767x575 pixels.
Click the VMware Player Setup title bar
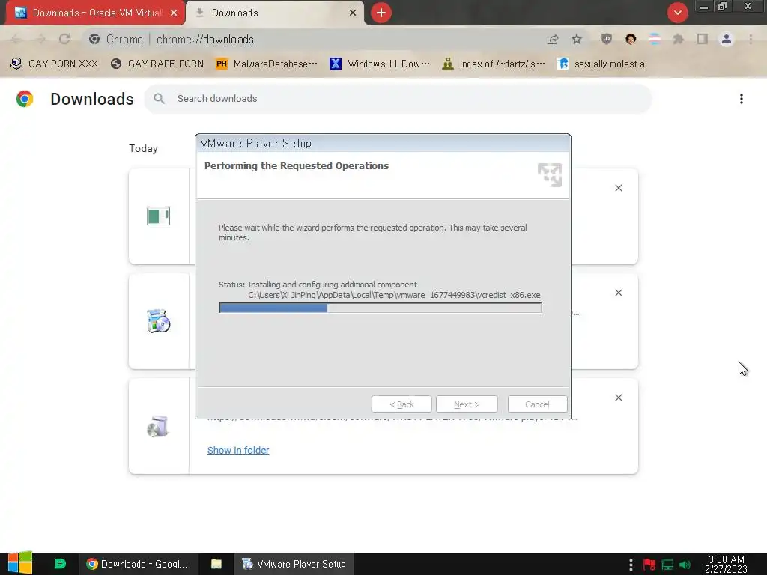383,143
